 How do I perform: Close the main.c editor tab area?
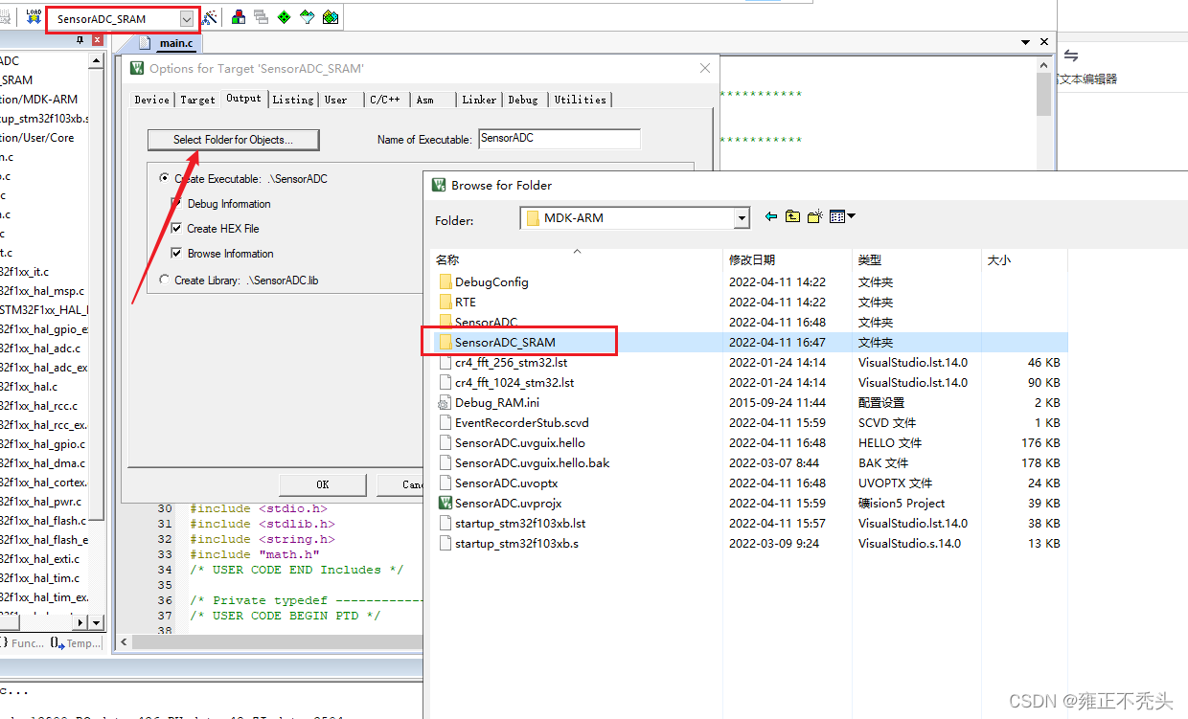coord(1043,42)
